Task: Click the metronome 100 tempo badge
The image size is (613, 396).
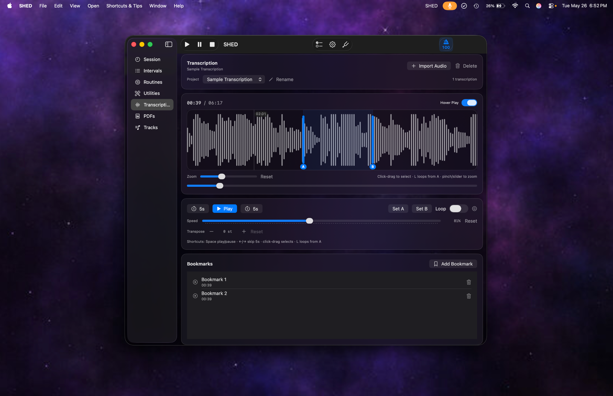Action: pyautogui.click(x=446, y=44)
